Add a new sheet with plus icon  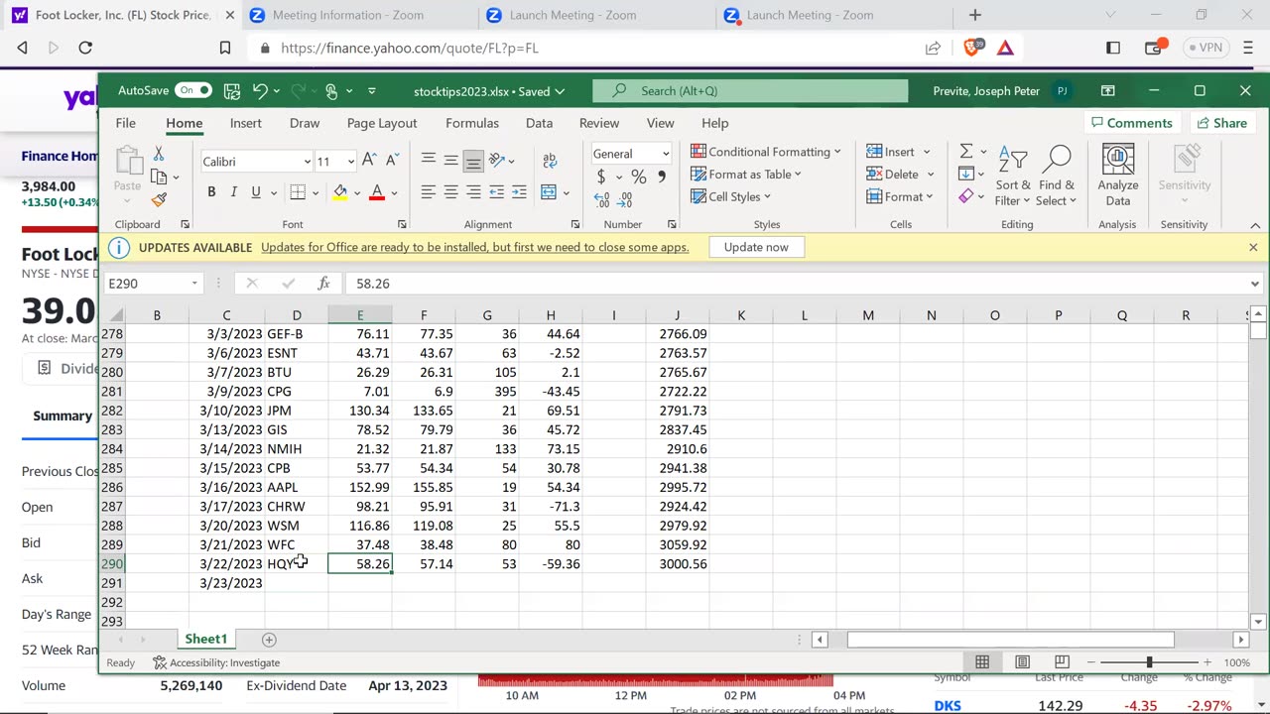coord(269,640)
